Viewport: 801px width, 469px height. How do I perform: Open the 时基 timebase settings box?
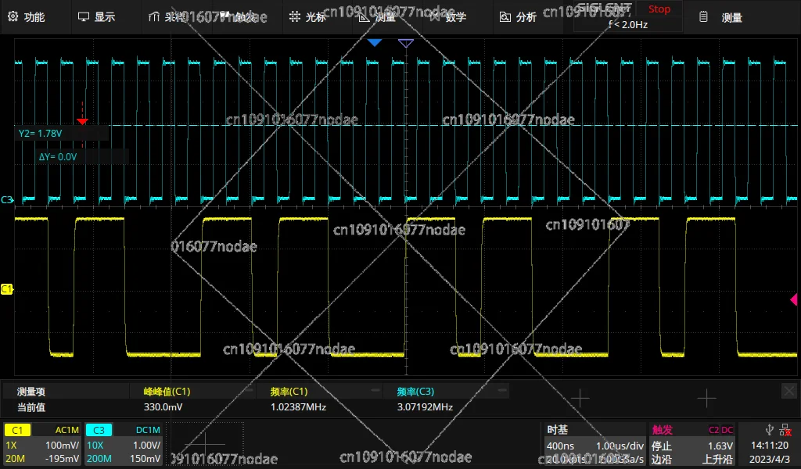click(x=594, y=445)
